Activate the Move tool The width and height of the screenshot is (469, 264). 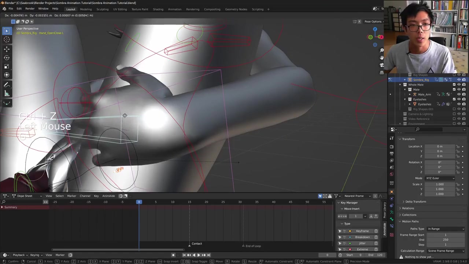7,49
